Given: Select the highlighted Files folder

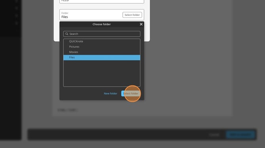Looking at the screenshot, I should [102, 57].
